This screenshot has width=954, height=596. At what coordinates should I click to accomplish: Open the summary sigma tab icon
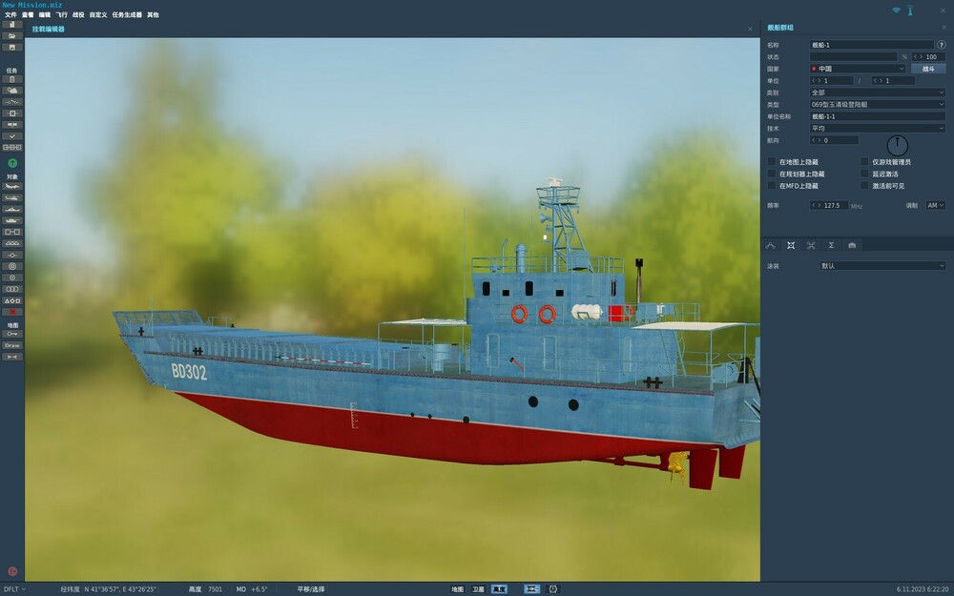(831, 245)
